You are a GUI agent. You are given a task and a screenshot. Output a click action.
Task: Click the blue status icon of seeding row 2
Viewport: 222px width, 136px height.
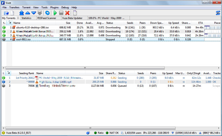[x=4, y=82]
